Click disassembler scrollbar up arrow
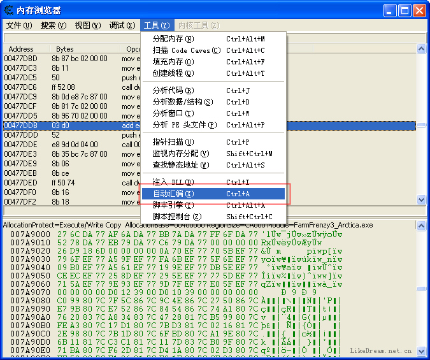The width and height of the screenshot is (430, 360). click(x=422, y=49)
